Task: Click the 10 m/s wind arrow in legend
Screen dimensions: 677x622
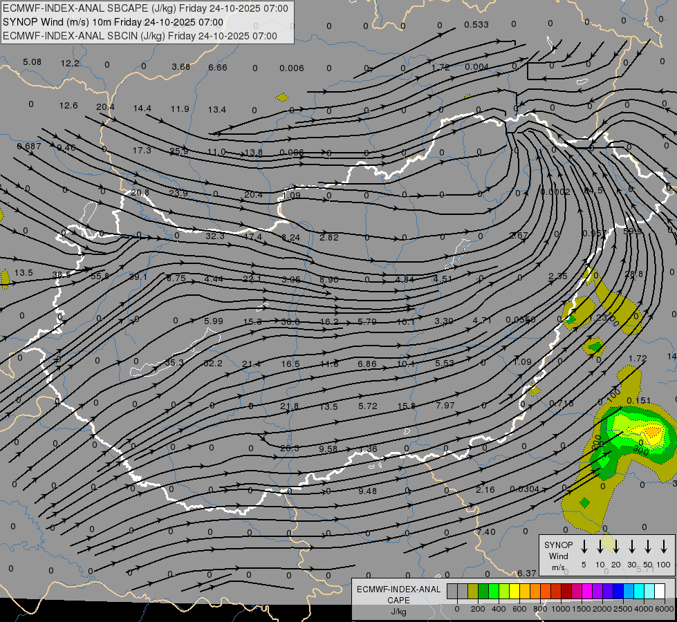Action: pyautogui.click(x=600, y=547)
